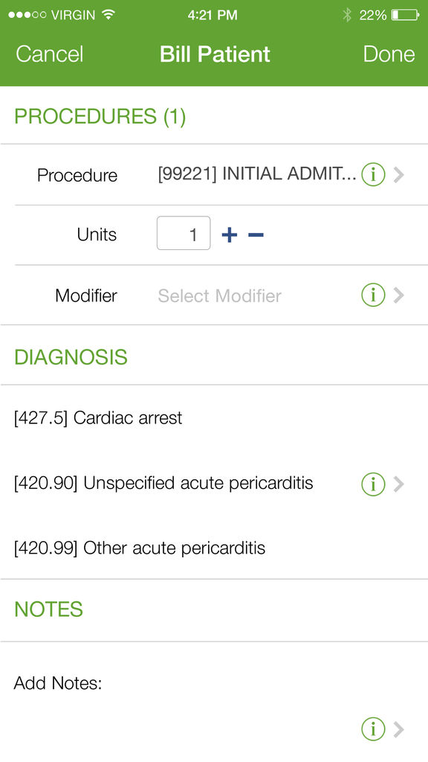Open the modifier list with the Modifier chevron
This screenshot has height=762, width=428.
click(399, 295)
